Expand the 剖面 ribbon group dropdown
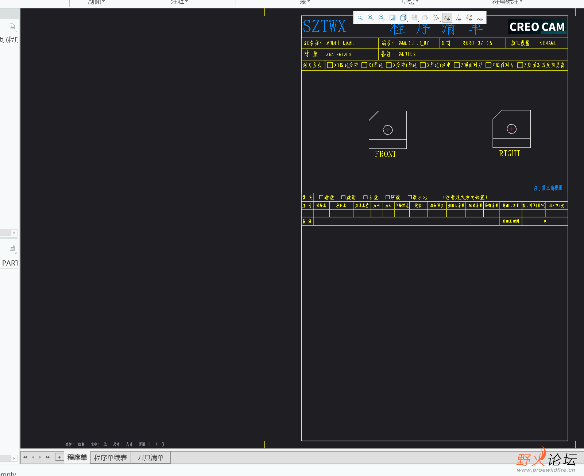The image size is (584, 476). pos(96,2)
